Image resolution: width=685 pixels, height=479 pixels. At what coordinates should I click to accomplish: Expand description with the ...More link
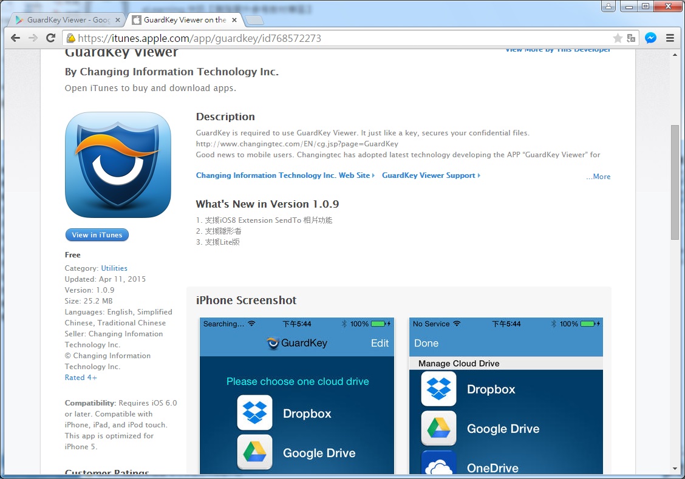(x=598, y=177)
